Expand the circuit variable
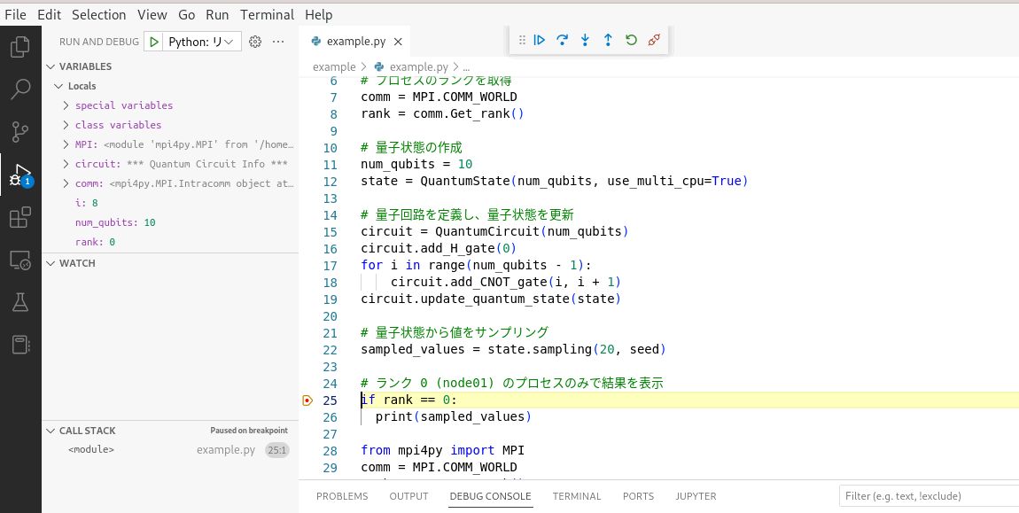The height and width of the screenshot is (513, 1019). 66,164
